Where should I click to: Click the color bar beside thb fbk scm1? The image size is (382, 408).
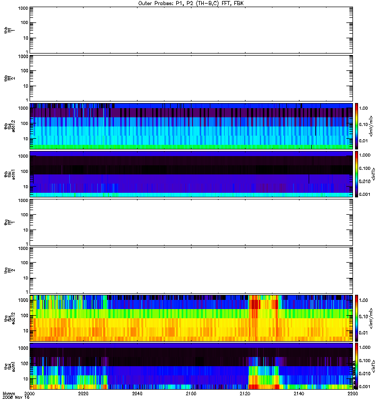[357, 174]
